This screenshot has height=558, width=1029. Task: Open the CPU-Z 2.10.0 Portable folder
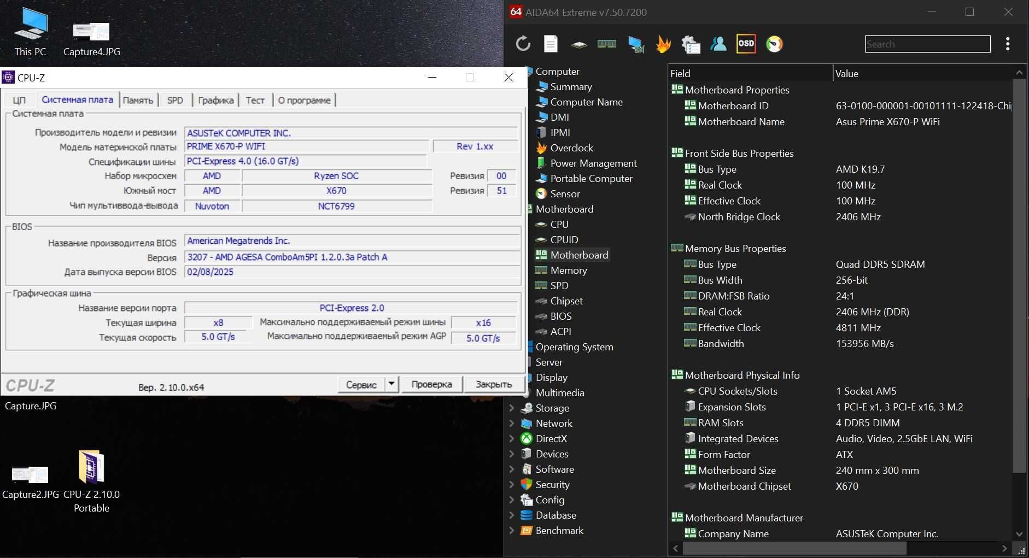tap(91, 481)
